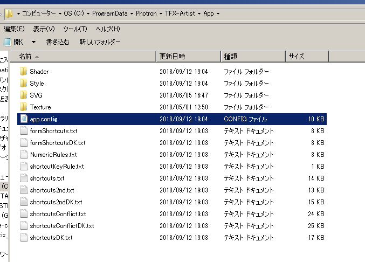Select shortcuts2ndDK.txt file name
The image size is (365, 262).
[x=56, y=202]
